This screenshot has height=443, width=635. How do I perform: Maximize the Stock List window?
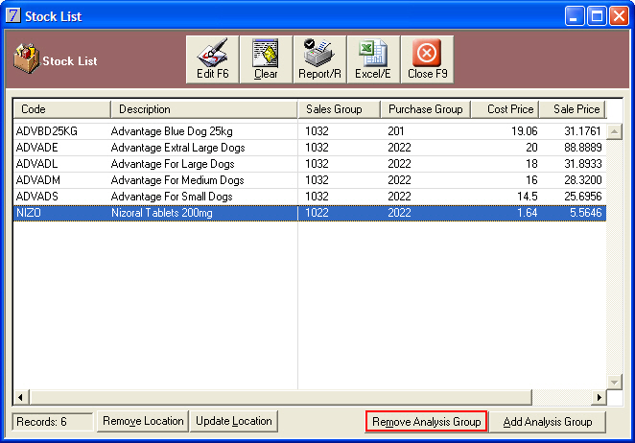[x=597, y=16]
